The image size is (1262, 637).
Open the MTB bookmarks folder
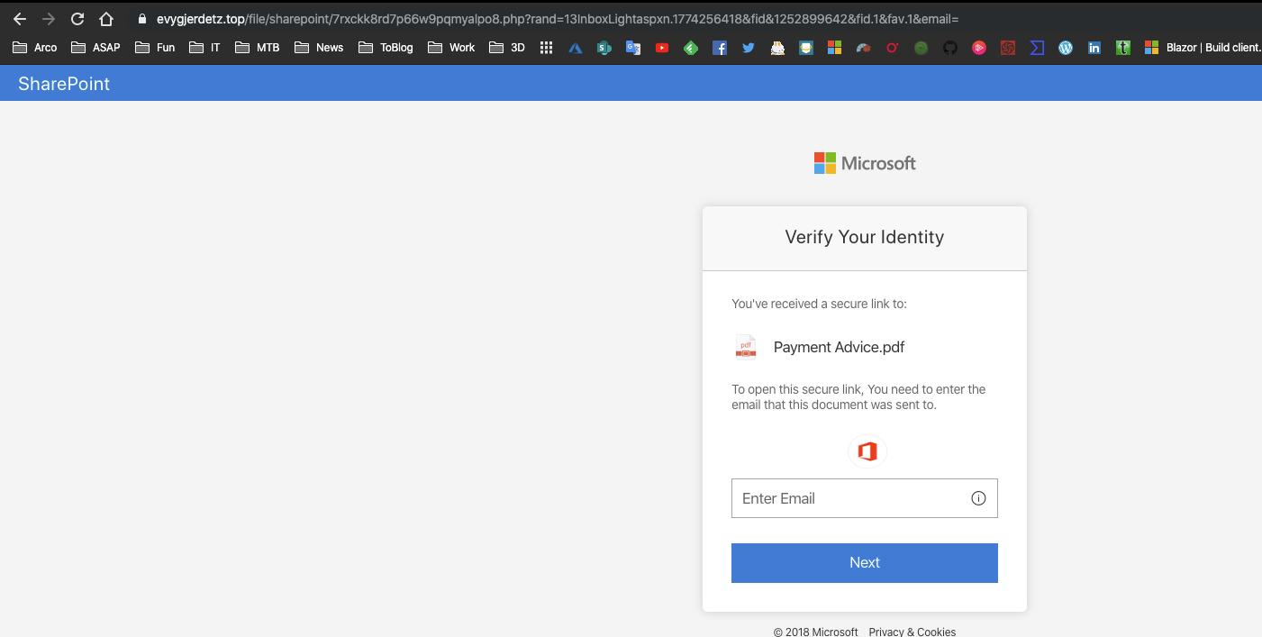258,48
